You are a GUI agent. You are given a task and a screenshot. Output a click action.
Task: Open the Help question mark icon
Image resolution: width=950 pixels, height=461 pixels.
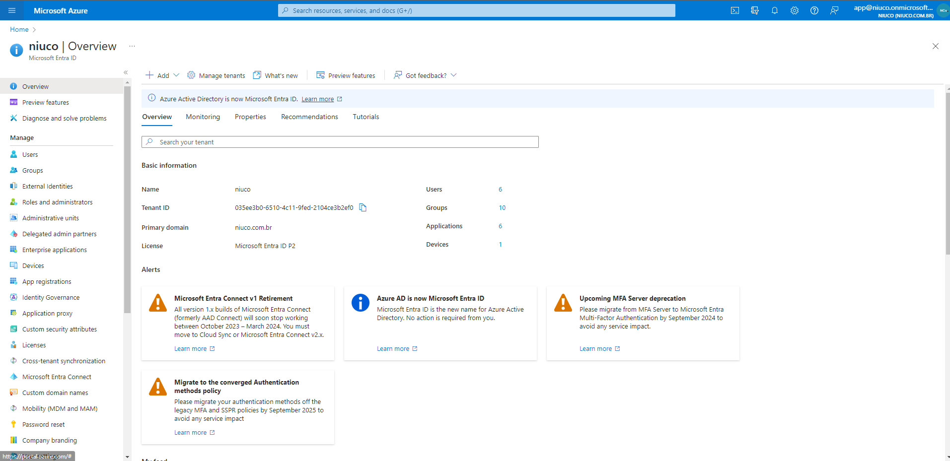[x=814, y=10]
